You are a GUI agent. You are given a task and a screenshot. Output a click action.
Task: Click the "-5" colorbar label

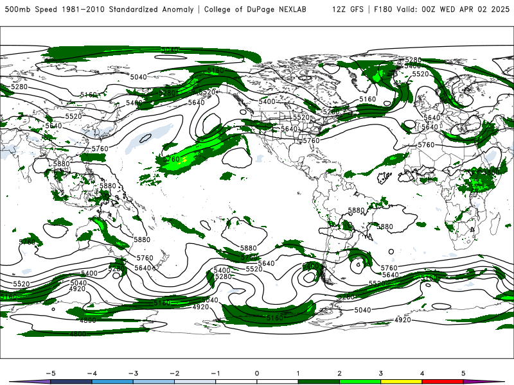coord(51,373)
